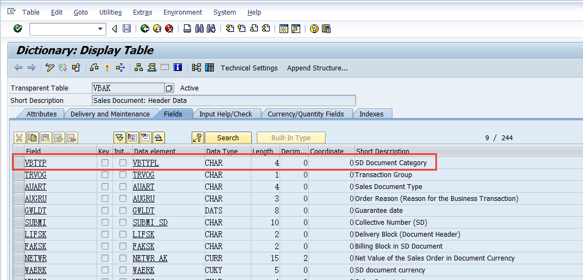
Task: Open the Environment menu
Action: coord(182,12)
